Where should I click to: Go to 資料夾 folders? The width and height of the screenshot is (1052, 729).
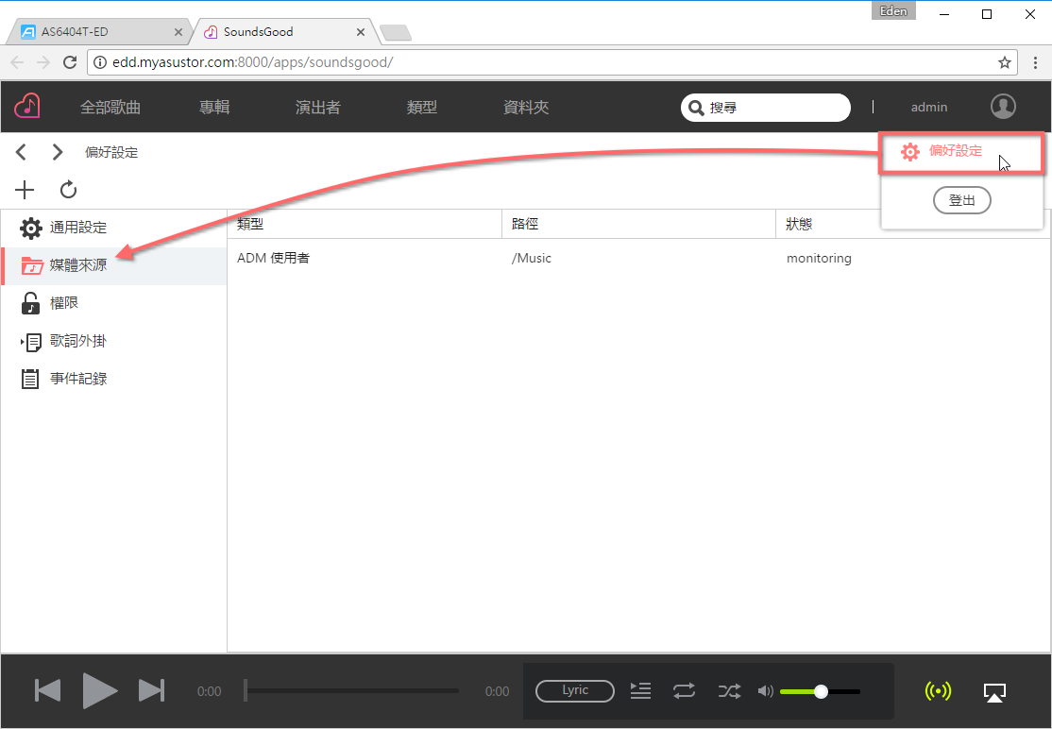pos(526,108)
